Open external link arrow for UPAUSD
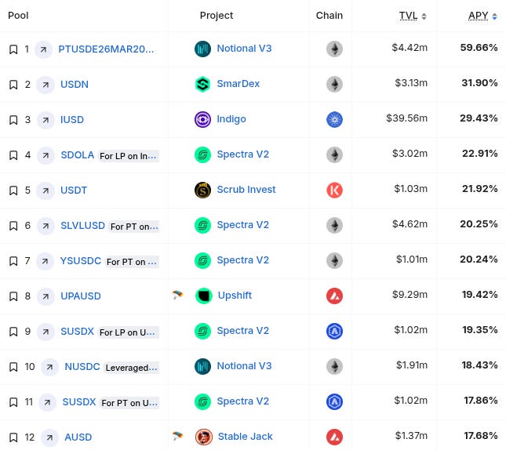The width and height of the screenshot is (506, 450). coord(46,296)
